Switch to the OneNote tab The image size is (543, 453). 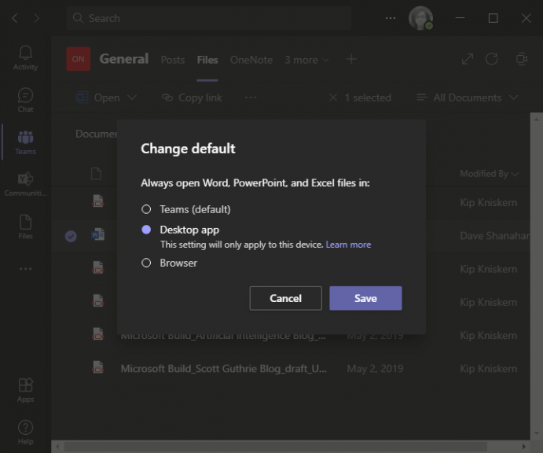tap(251, 60)
